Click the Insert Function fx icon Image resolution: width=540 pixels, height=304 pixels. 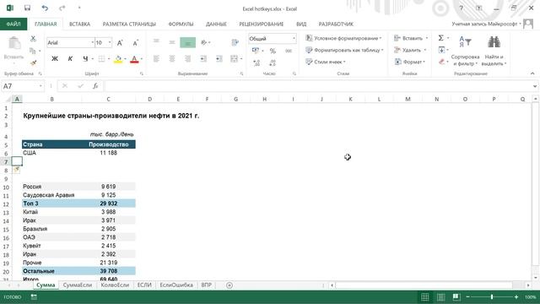tap(95, 86)
